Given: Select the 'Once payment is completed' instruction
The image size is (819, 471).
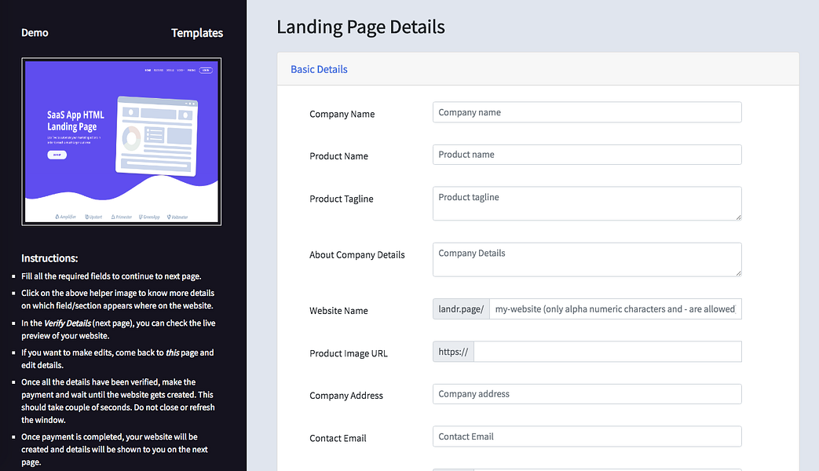Looking at the screenshot, I should [x=115, y=449].
